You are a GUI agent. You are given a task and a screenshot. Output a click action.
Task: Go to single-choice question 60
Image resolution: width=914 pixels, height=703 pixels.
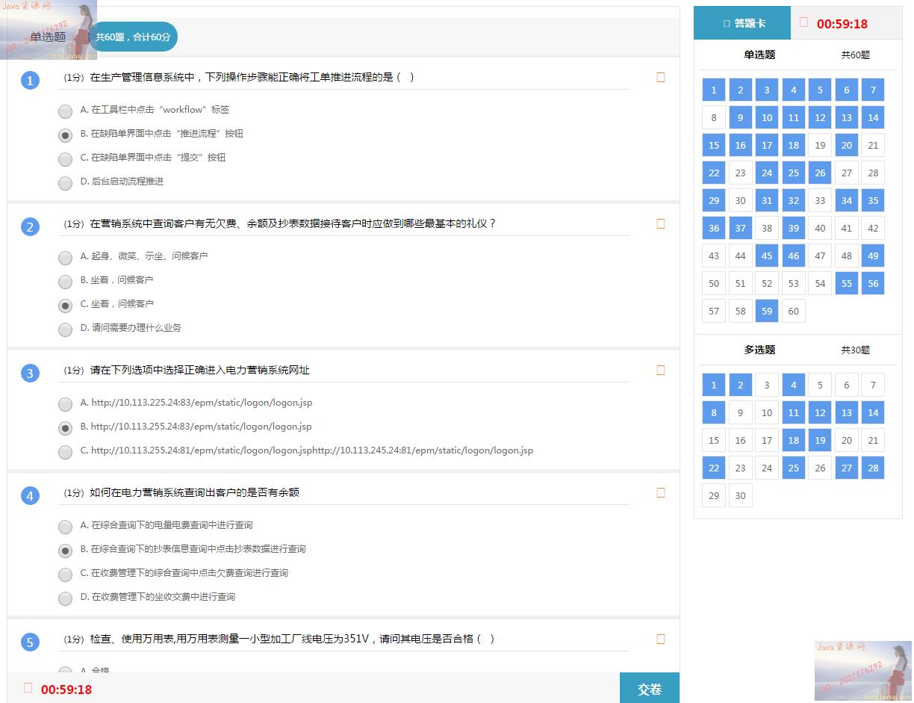[x=793, y=311]
